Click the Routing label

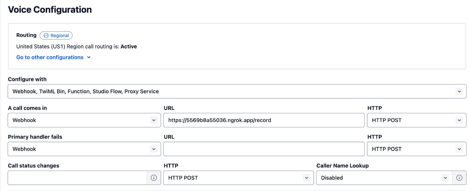[x=26, y=35]
